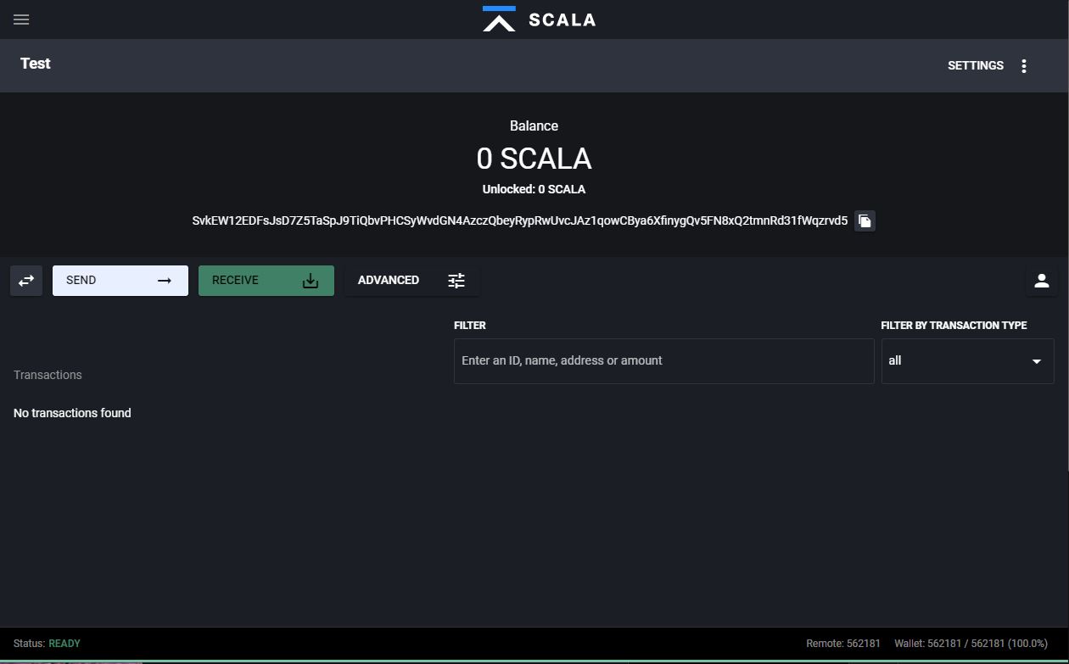The width and height of the screenshot is (1069, 664).
Task: Expand the transaction type dropdown
Action: point(968,361)
